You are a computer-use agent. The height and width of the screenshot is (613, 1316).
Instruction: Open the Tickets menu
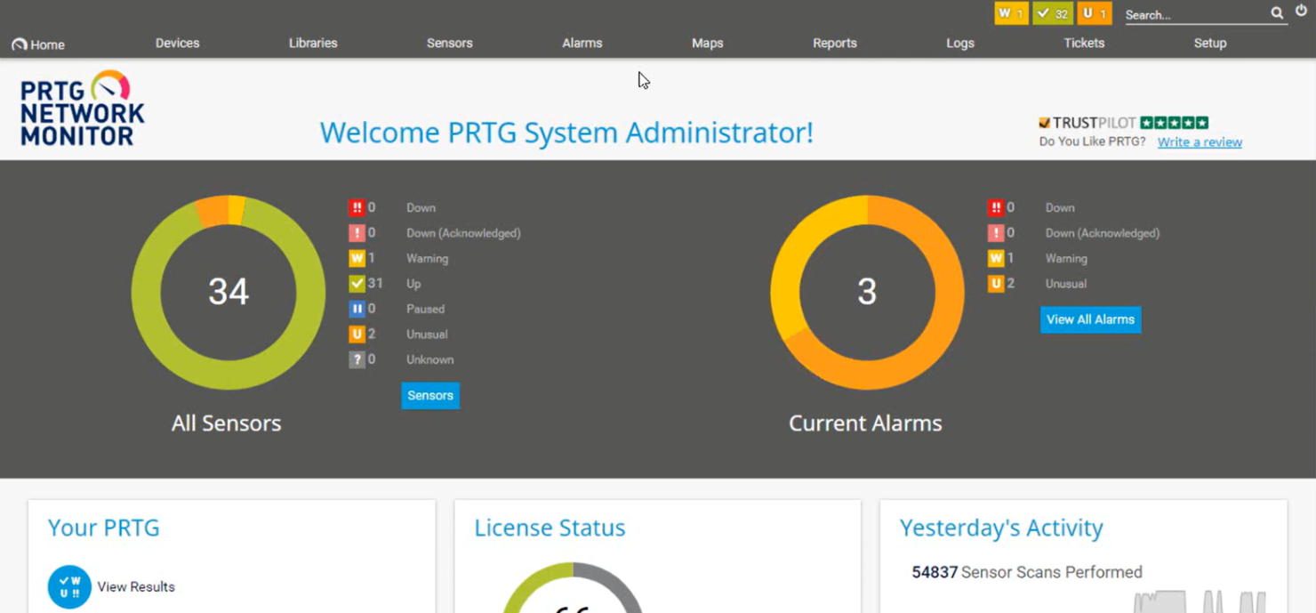click(1084, 43)
